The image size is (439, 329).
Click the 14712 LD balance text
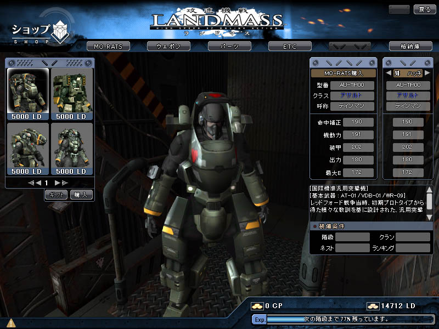[x=398, y=306]
